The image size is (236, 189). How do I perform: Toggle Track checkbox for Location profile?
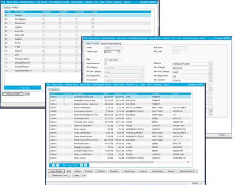point(93,27)
